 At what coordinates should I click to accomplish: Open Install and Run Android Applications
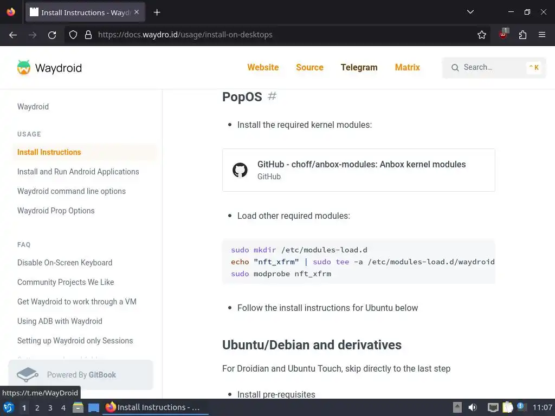(x=78, y=172)
